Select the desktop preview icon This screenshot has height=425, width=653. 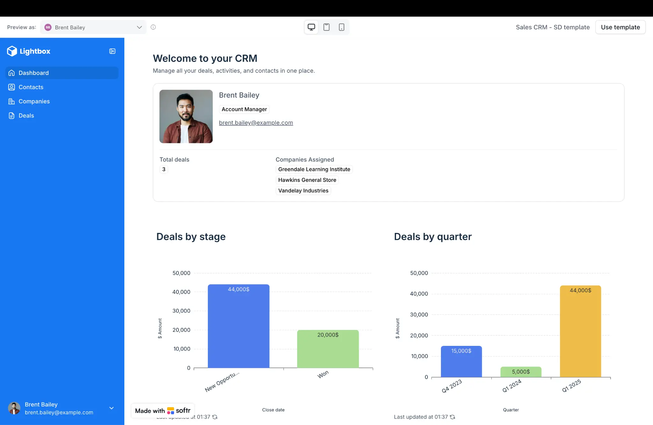click(311, 27)
